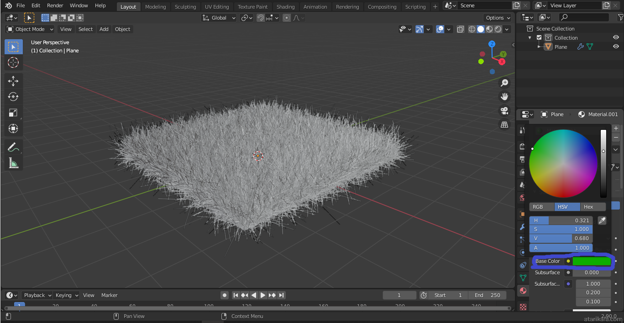The width and height of the screenshot is (624, 323).
Task: Open the Blender logo menu
Action: 8,5
